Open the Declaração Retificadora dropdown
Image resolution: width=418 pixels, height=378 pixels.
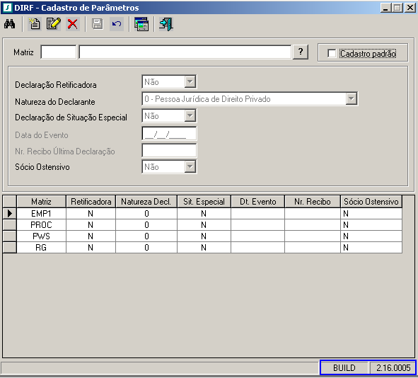point(190,81)
